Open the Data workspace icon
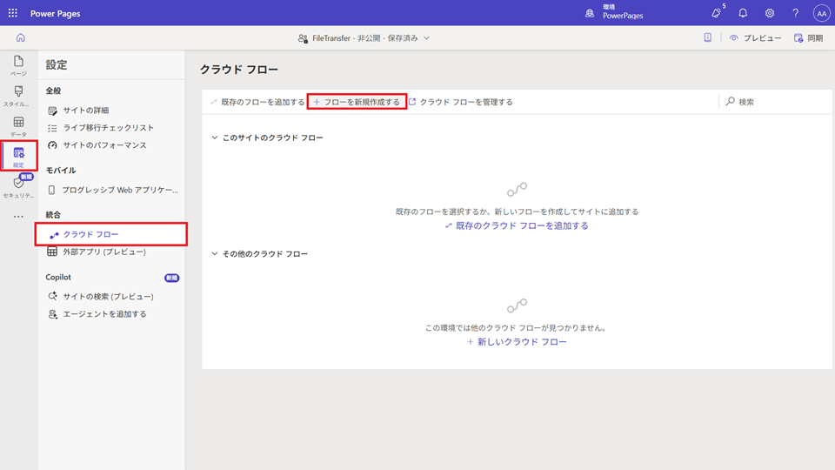The image size is (835, 470). (18, 126)
